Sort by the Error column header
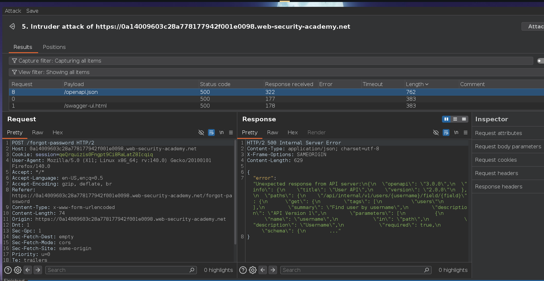Screen dimensions: 544x281 point(340,84)
